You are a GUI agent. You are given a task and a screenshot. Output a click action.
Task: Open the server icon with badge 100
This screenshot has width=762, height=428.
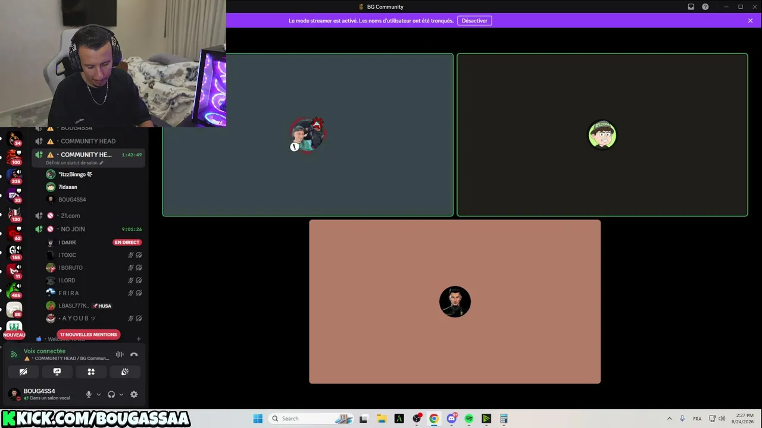click(x=14, y=159)
